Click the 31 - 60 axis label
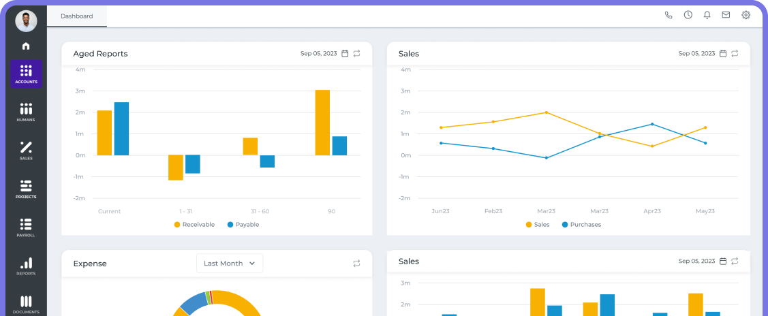768x316 pixels. [x=260, y=211]
